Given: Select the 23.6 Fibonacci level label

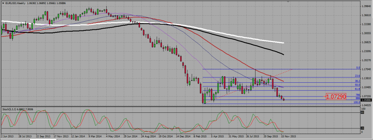Looking at the screenshot, I should tap(358, 76).
